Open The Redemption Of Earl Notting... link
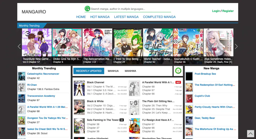256x139 pixels. [215, 85]
